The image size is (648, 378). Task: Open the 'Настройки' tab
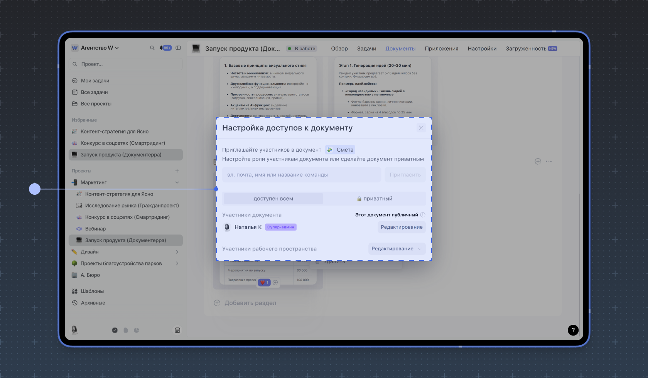coord(482,49)
